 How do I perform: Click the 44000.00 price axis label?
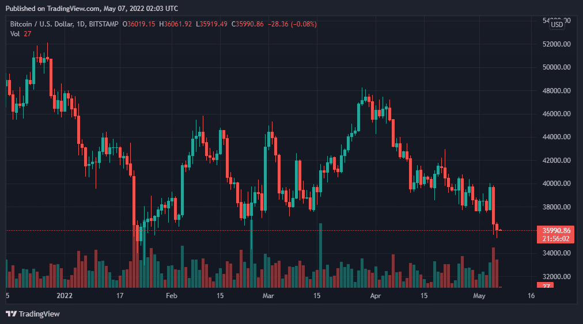coord(556,137)
